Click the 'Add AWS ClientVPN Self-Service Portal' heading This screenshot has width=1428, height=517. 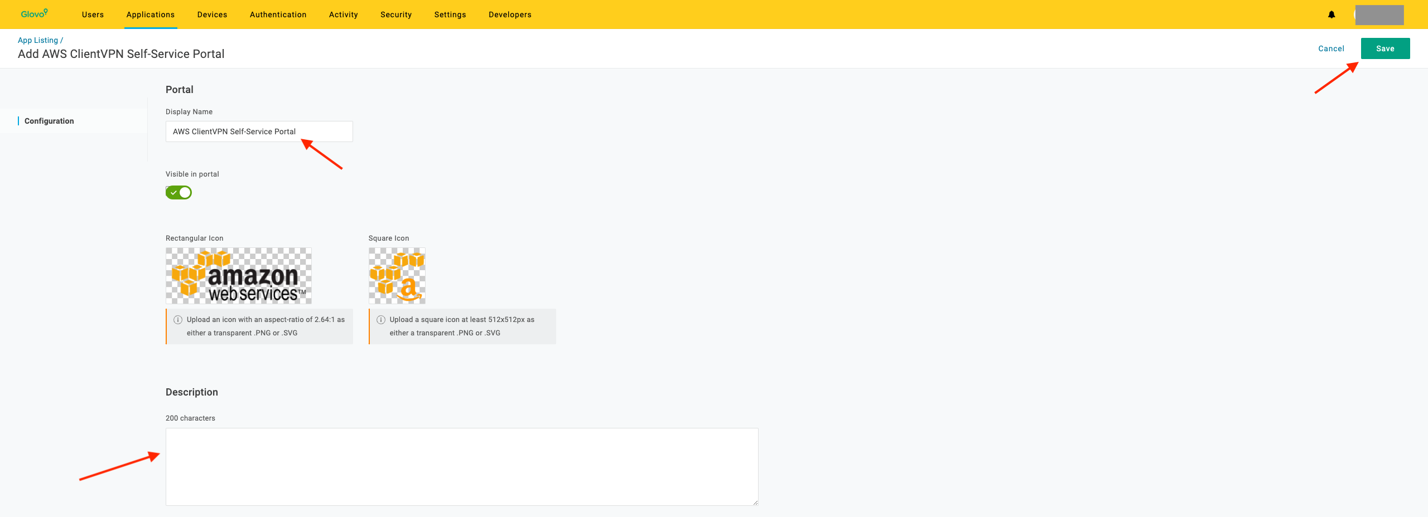(x=121, y=54)
